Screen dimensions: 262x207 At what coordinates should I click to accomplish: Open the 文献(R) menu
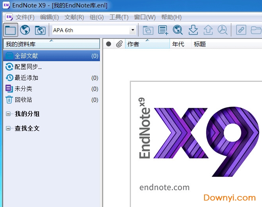(x=74, y=17)
